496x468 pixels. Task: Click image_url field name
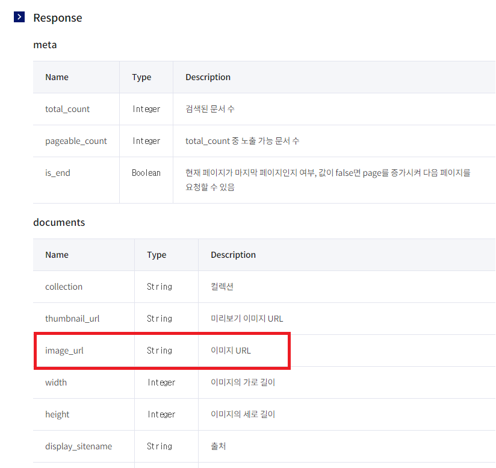tap(64, 351)
